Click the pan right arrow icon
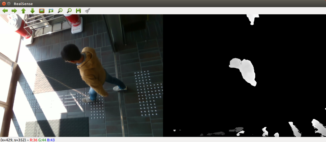 (x=14, y=11)
